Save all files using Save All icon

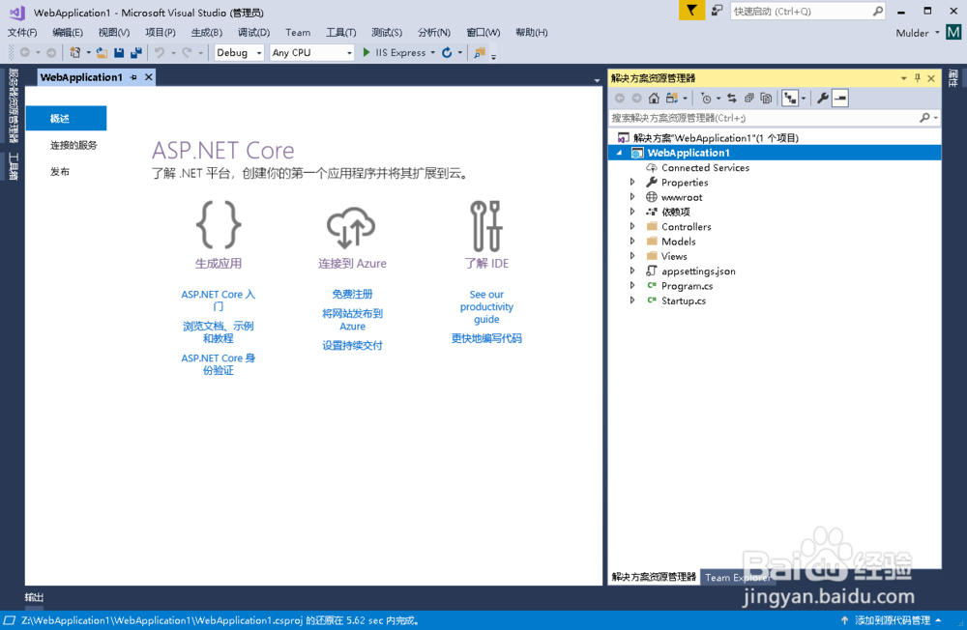point(136,52)
